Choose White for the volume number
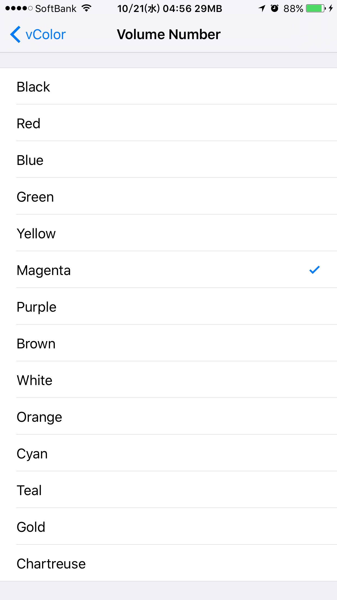337x600 pixels. (x=168, y=380)
